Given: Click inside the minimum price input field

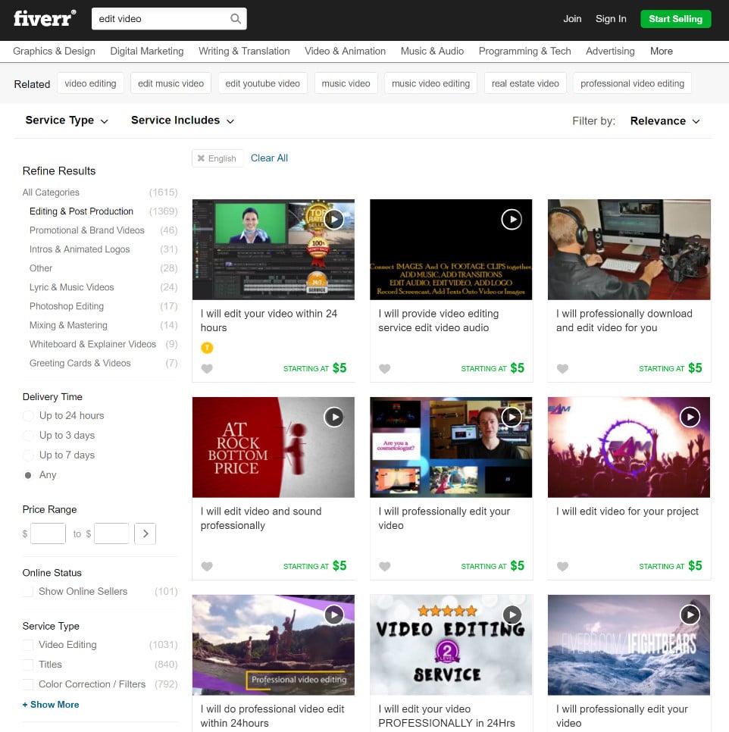Looking at the screenshot, I should pos(47,533).
